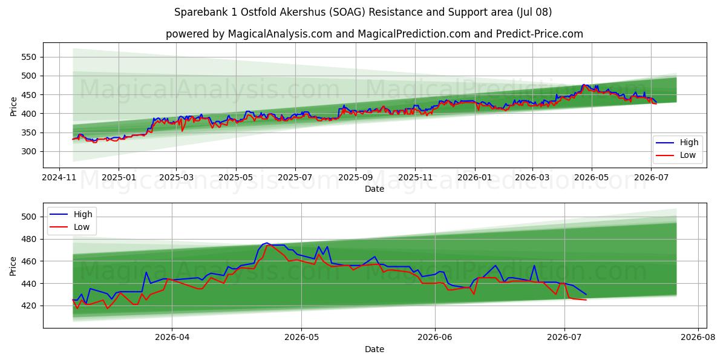Screen dimensions: 726x363
Task: Click the 'powered by MagicalAnalysis.com' subtitle
Action: coord(374,34)
